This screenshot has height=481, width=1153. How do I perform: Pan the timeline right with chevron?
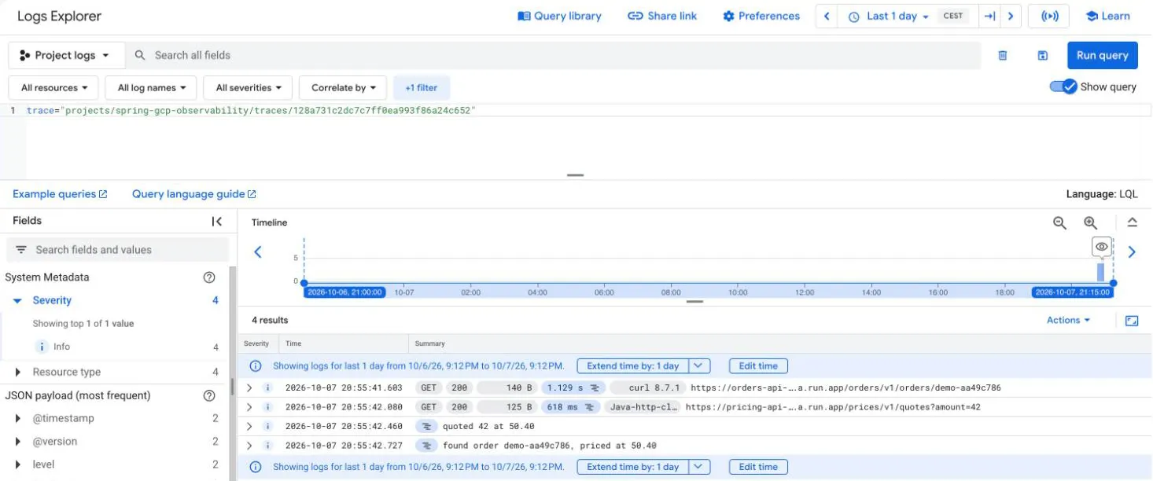coord(1132,252)
